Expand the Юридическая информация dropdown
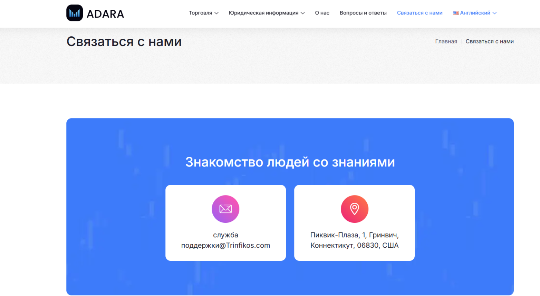Screen dimensions: 540x296 pyautogui.click(x=264, y=12)
